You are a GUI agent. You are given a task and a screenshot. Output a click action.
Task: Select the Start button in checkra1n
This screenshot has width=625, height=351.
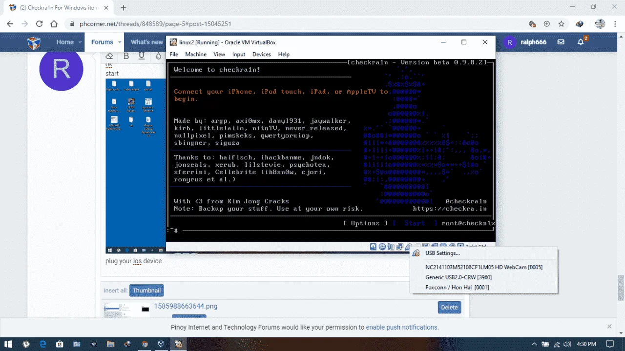415,223
